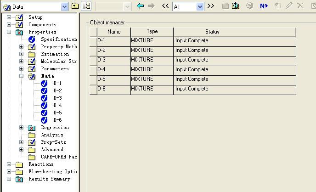
Task: Select D-5 in the tree
Action: [x=57, y=113]
